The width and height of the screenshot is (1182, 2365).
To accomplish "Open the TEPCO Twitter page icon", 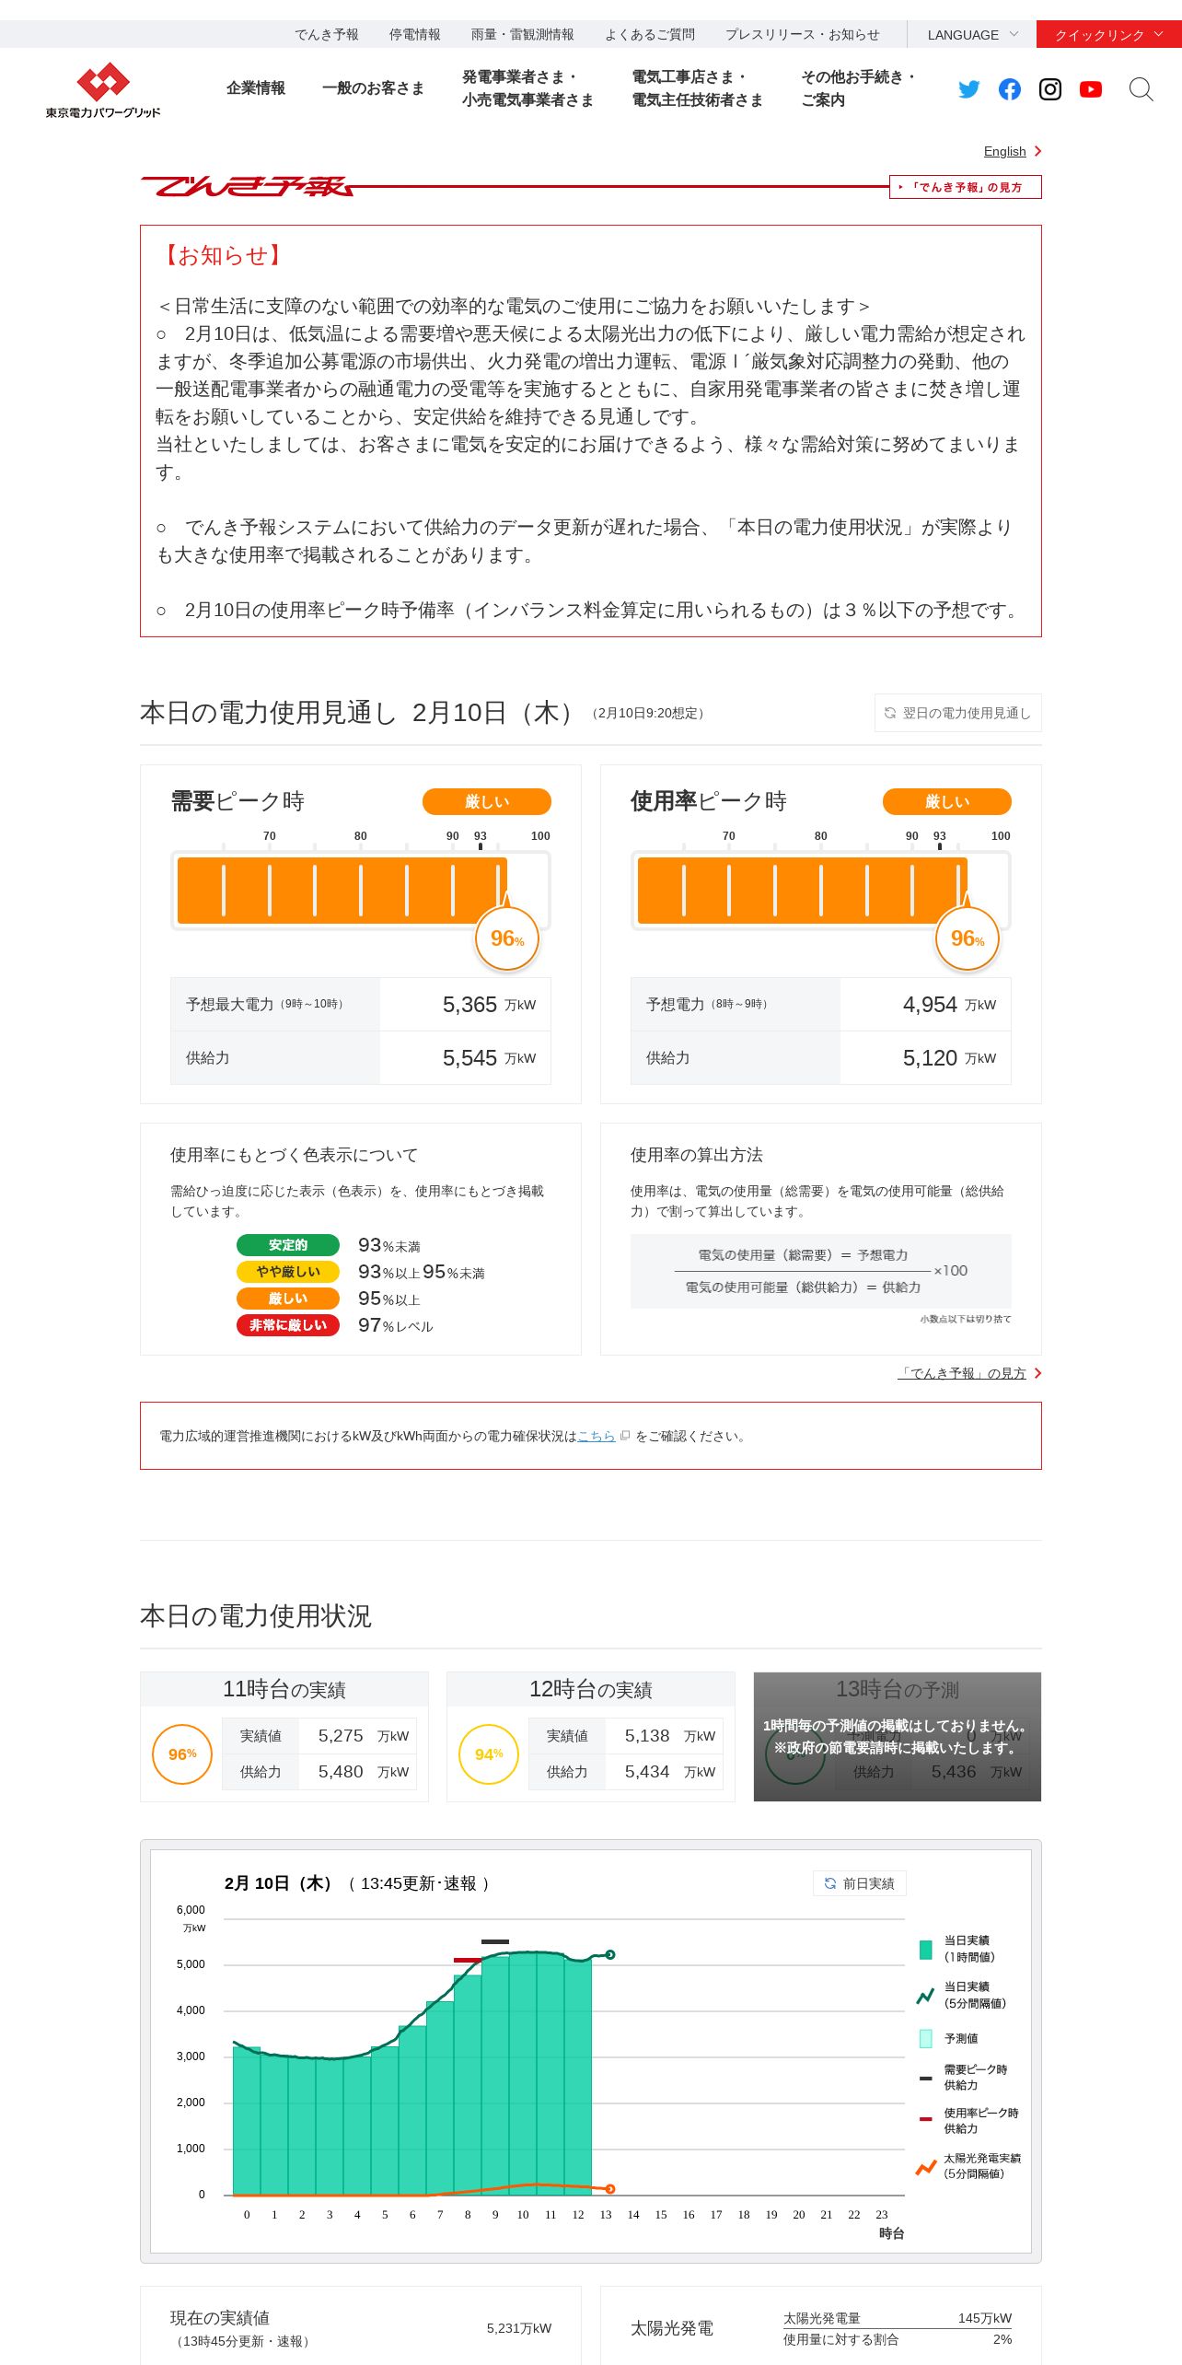I will point(969,89).
